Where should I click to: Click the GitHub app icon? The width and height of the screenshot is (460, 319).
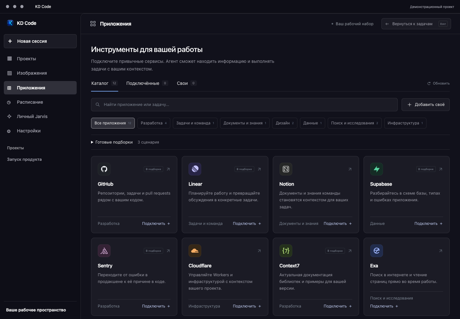coord(104,169)
